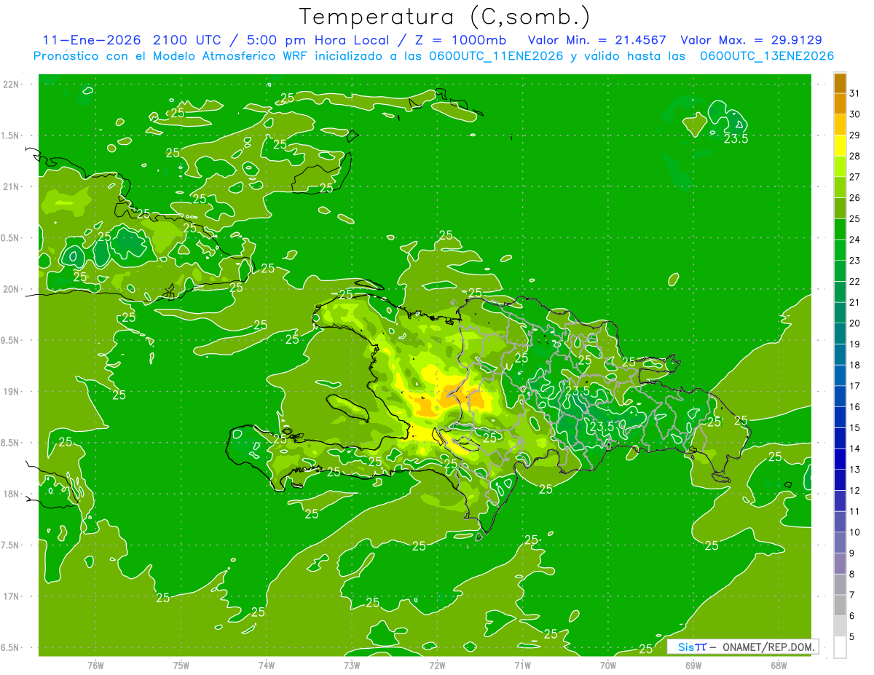
Task: Click the 18N latitude axis label
Action: pyautogui.click(x=12, y=494)
